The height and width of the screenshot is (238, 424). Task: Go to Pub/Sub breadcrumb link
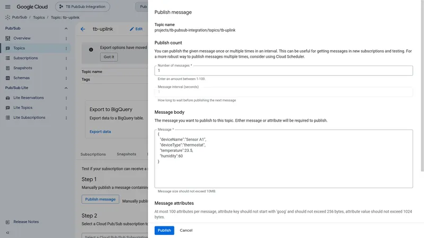[x=20, y=17]
